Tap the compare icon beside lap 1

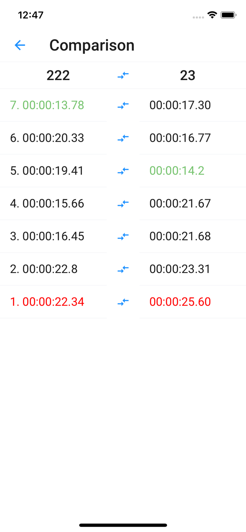click(x=122, y=301)
